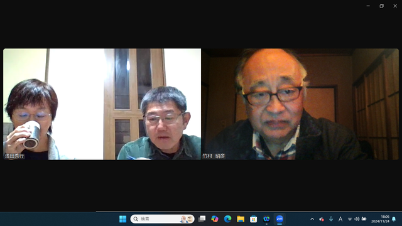
Task: Click the search highlights image in search box
Action: point(187,219)
